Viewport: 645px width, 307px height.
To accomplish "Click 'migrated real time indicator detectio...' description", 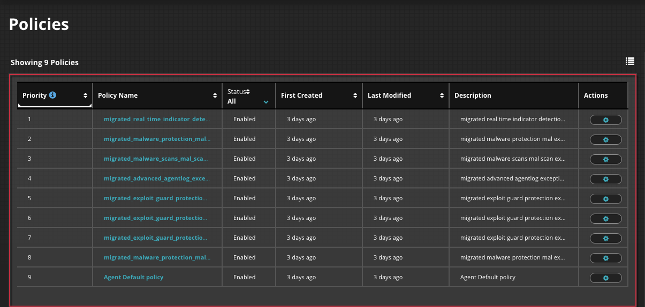I will [513, 119].
